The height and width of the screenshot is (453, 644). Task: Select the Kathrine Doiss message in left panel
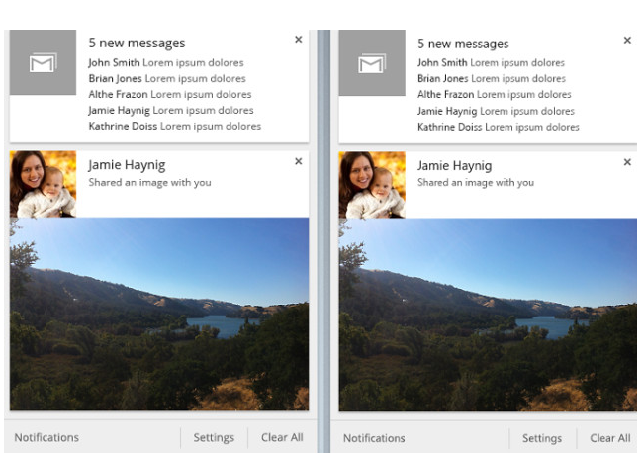tap(174, 126)
